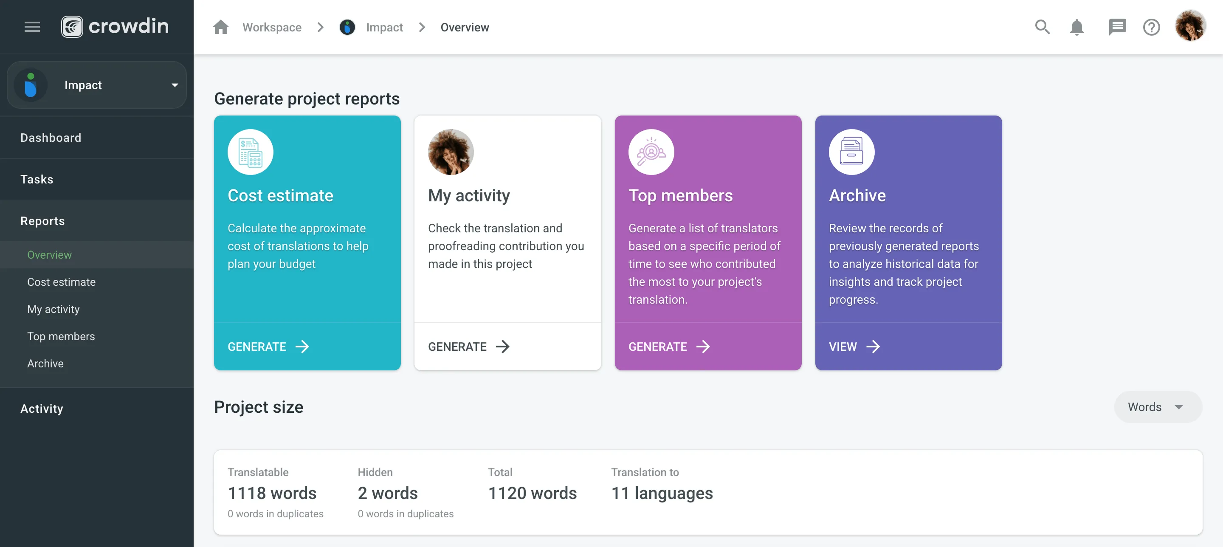View the Archive reports

(854, 347)
